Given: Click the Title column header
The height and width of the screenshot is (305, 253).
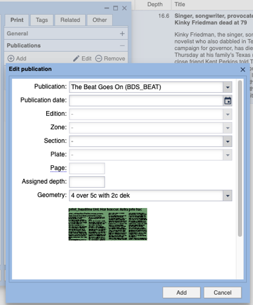Looking at the screenshot, I should [x=180, y=4].
